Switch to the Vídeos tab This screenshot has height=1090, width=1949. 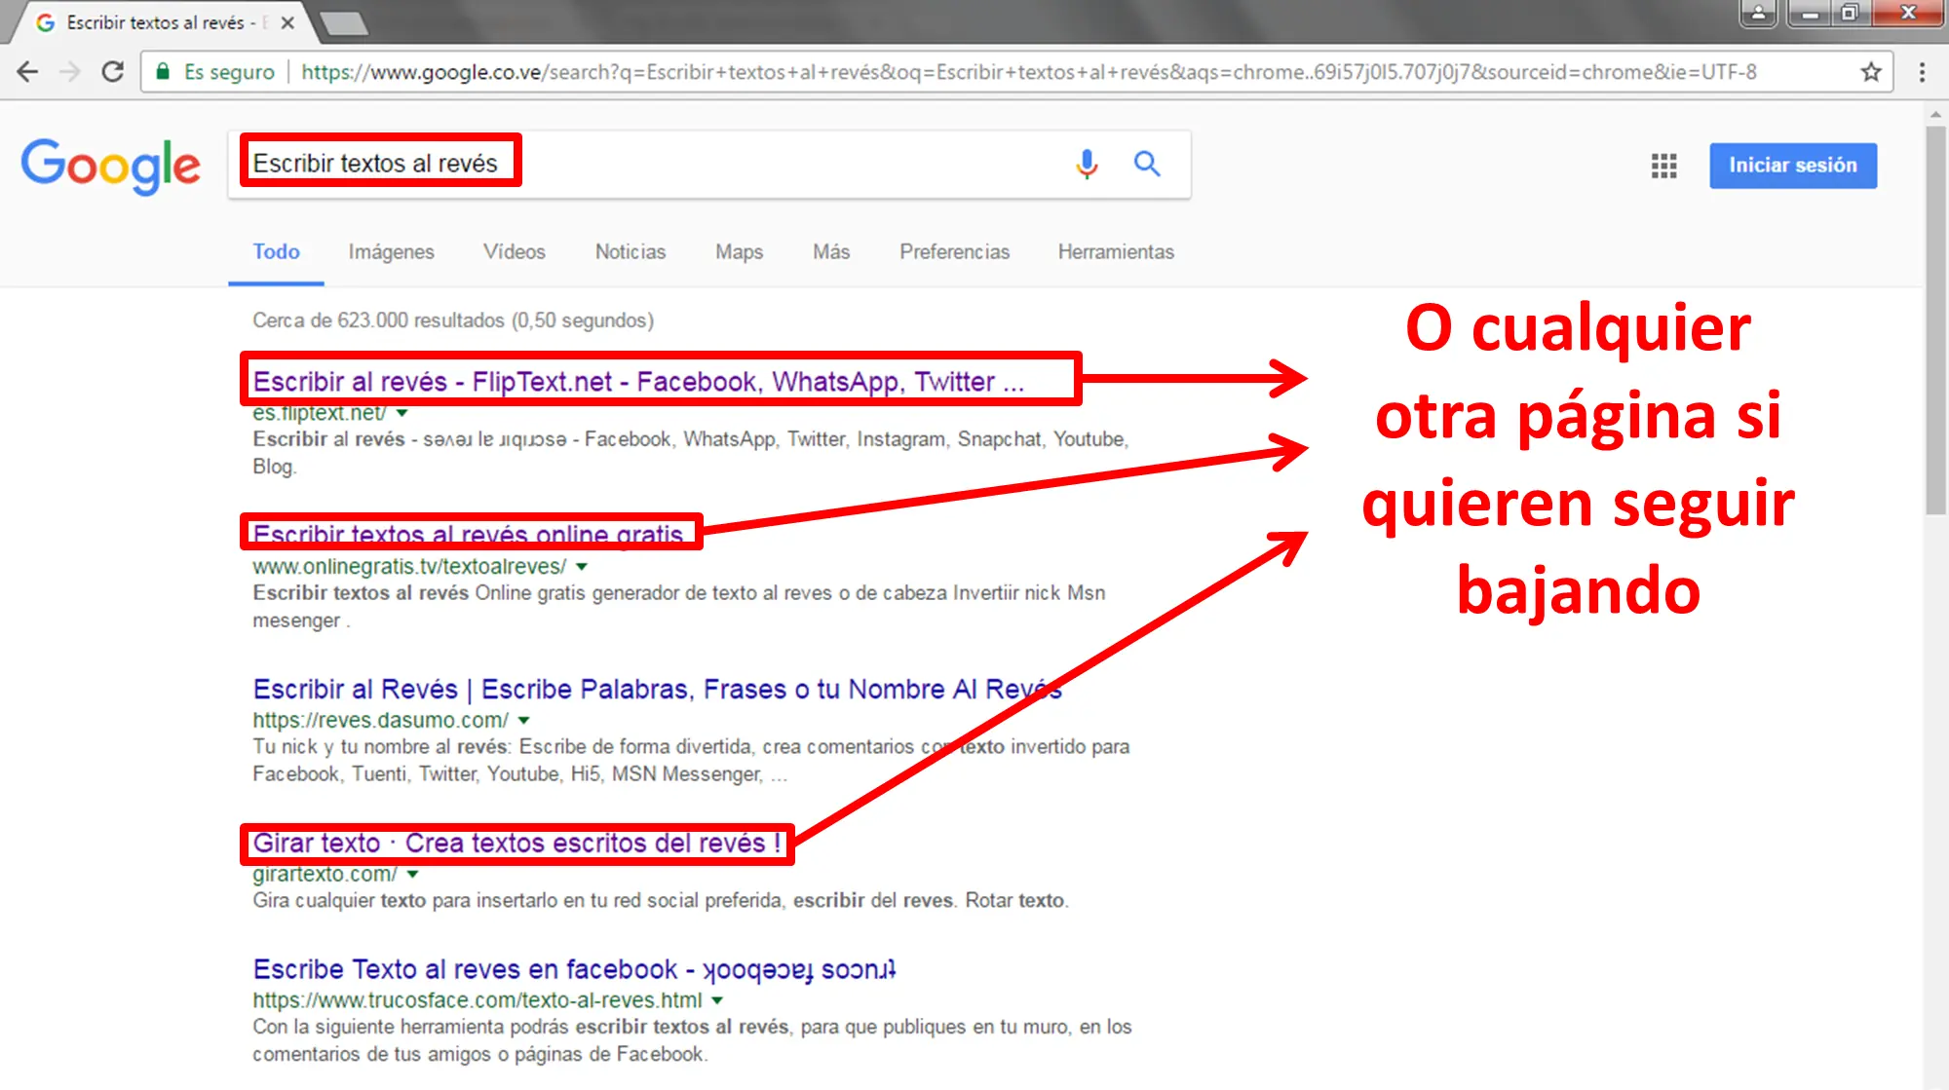pyautogui.click(x=515, y=251)
